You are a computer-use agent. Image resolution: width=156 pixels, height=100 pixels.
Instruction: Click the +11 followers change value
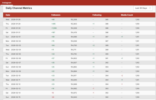point(53,50)
